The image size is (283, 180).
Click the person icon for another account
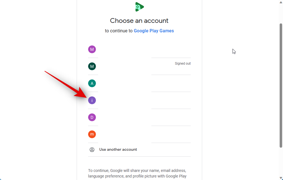92,150
